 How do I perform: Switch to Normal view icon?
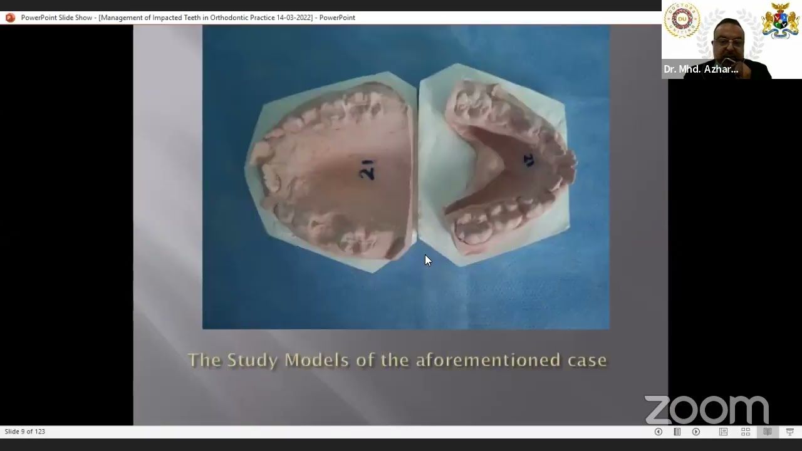pos(723,432)
